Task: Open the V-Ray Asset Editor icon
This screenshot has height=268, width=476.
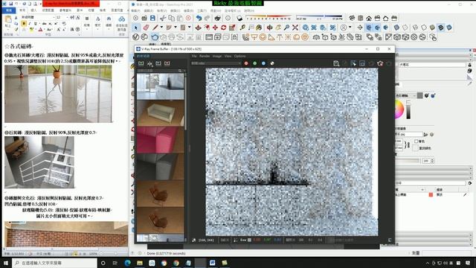Action: point(135,37)
